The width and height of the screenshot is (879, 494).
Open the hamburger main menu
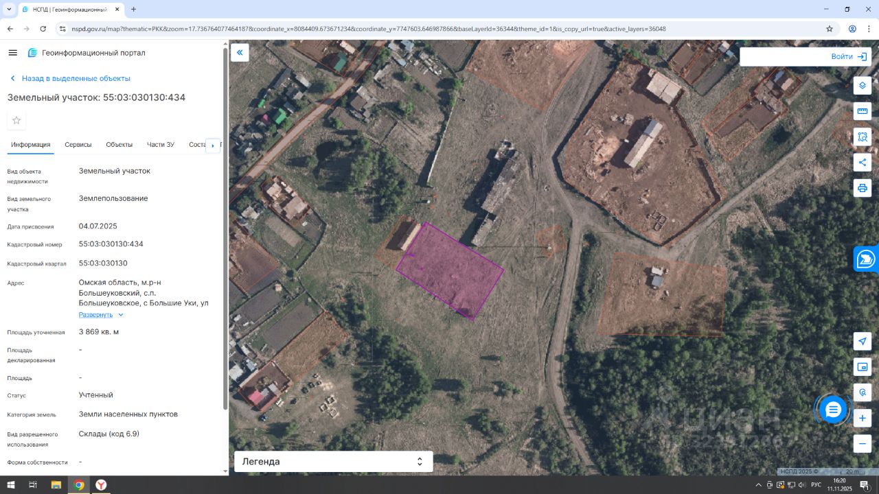point(12,53)
